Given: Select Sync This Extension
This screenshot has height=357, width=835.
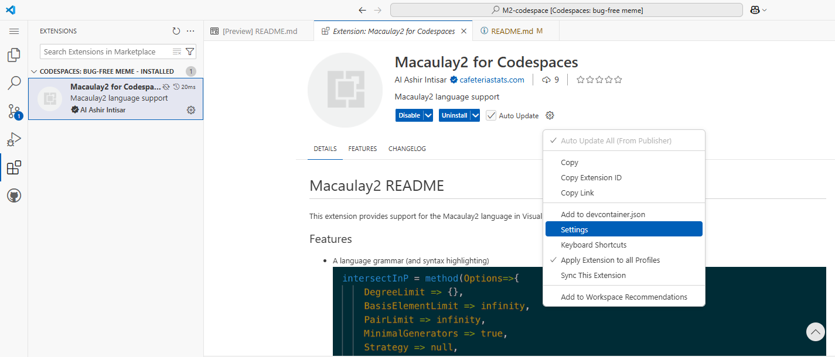Looking at the screenshot, I should point(624,275).
